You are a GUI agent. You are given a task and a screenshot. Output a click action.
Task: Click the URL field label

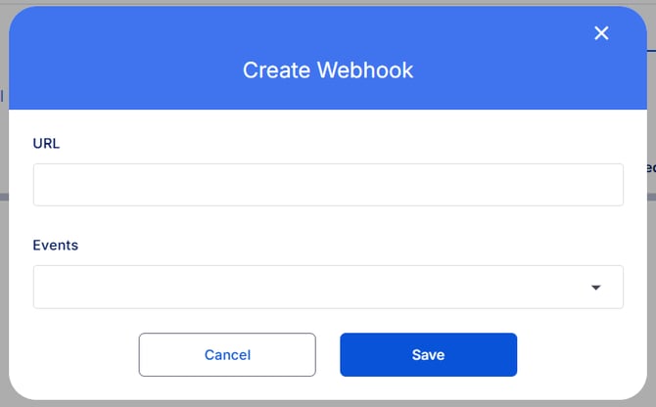coord(46,143)
